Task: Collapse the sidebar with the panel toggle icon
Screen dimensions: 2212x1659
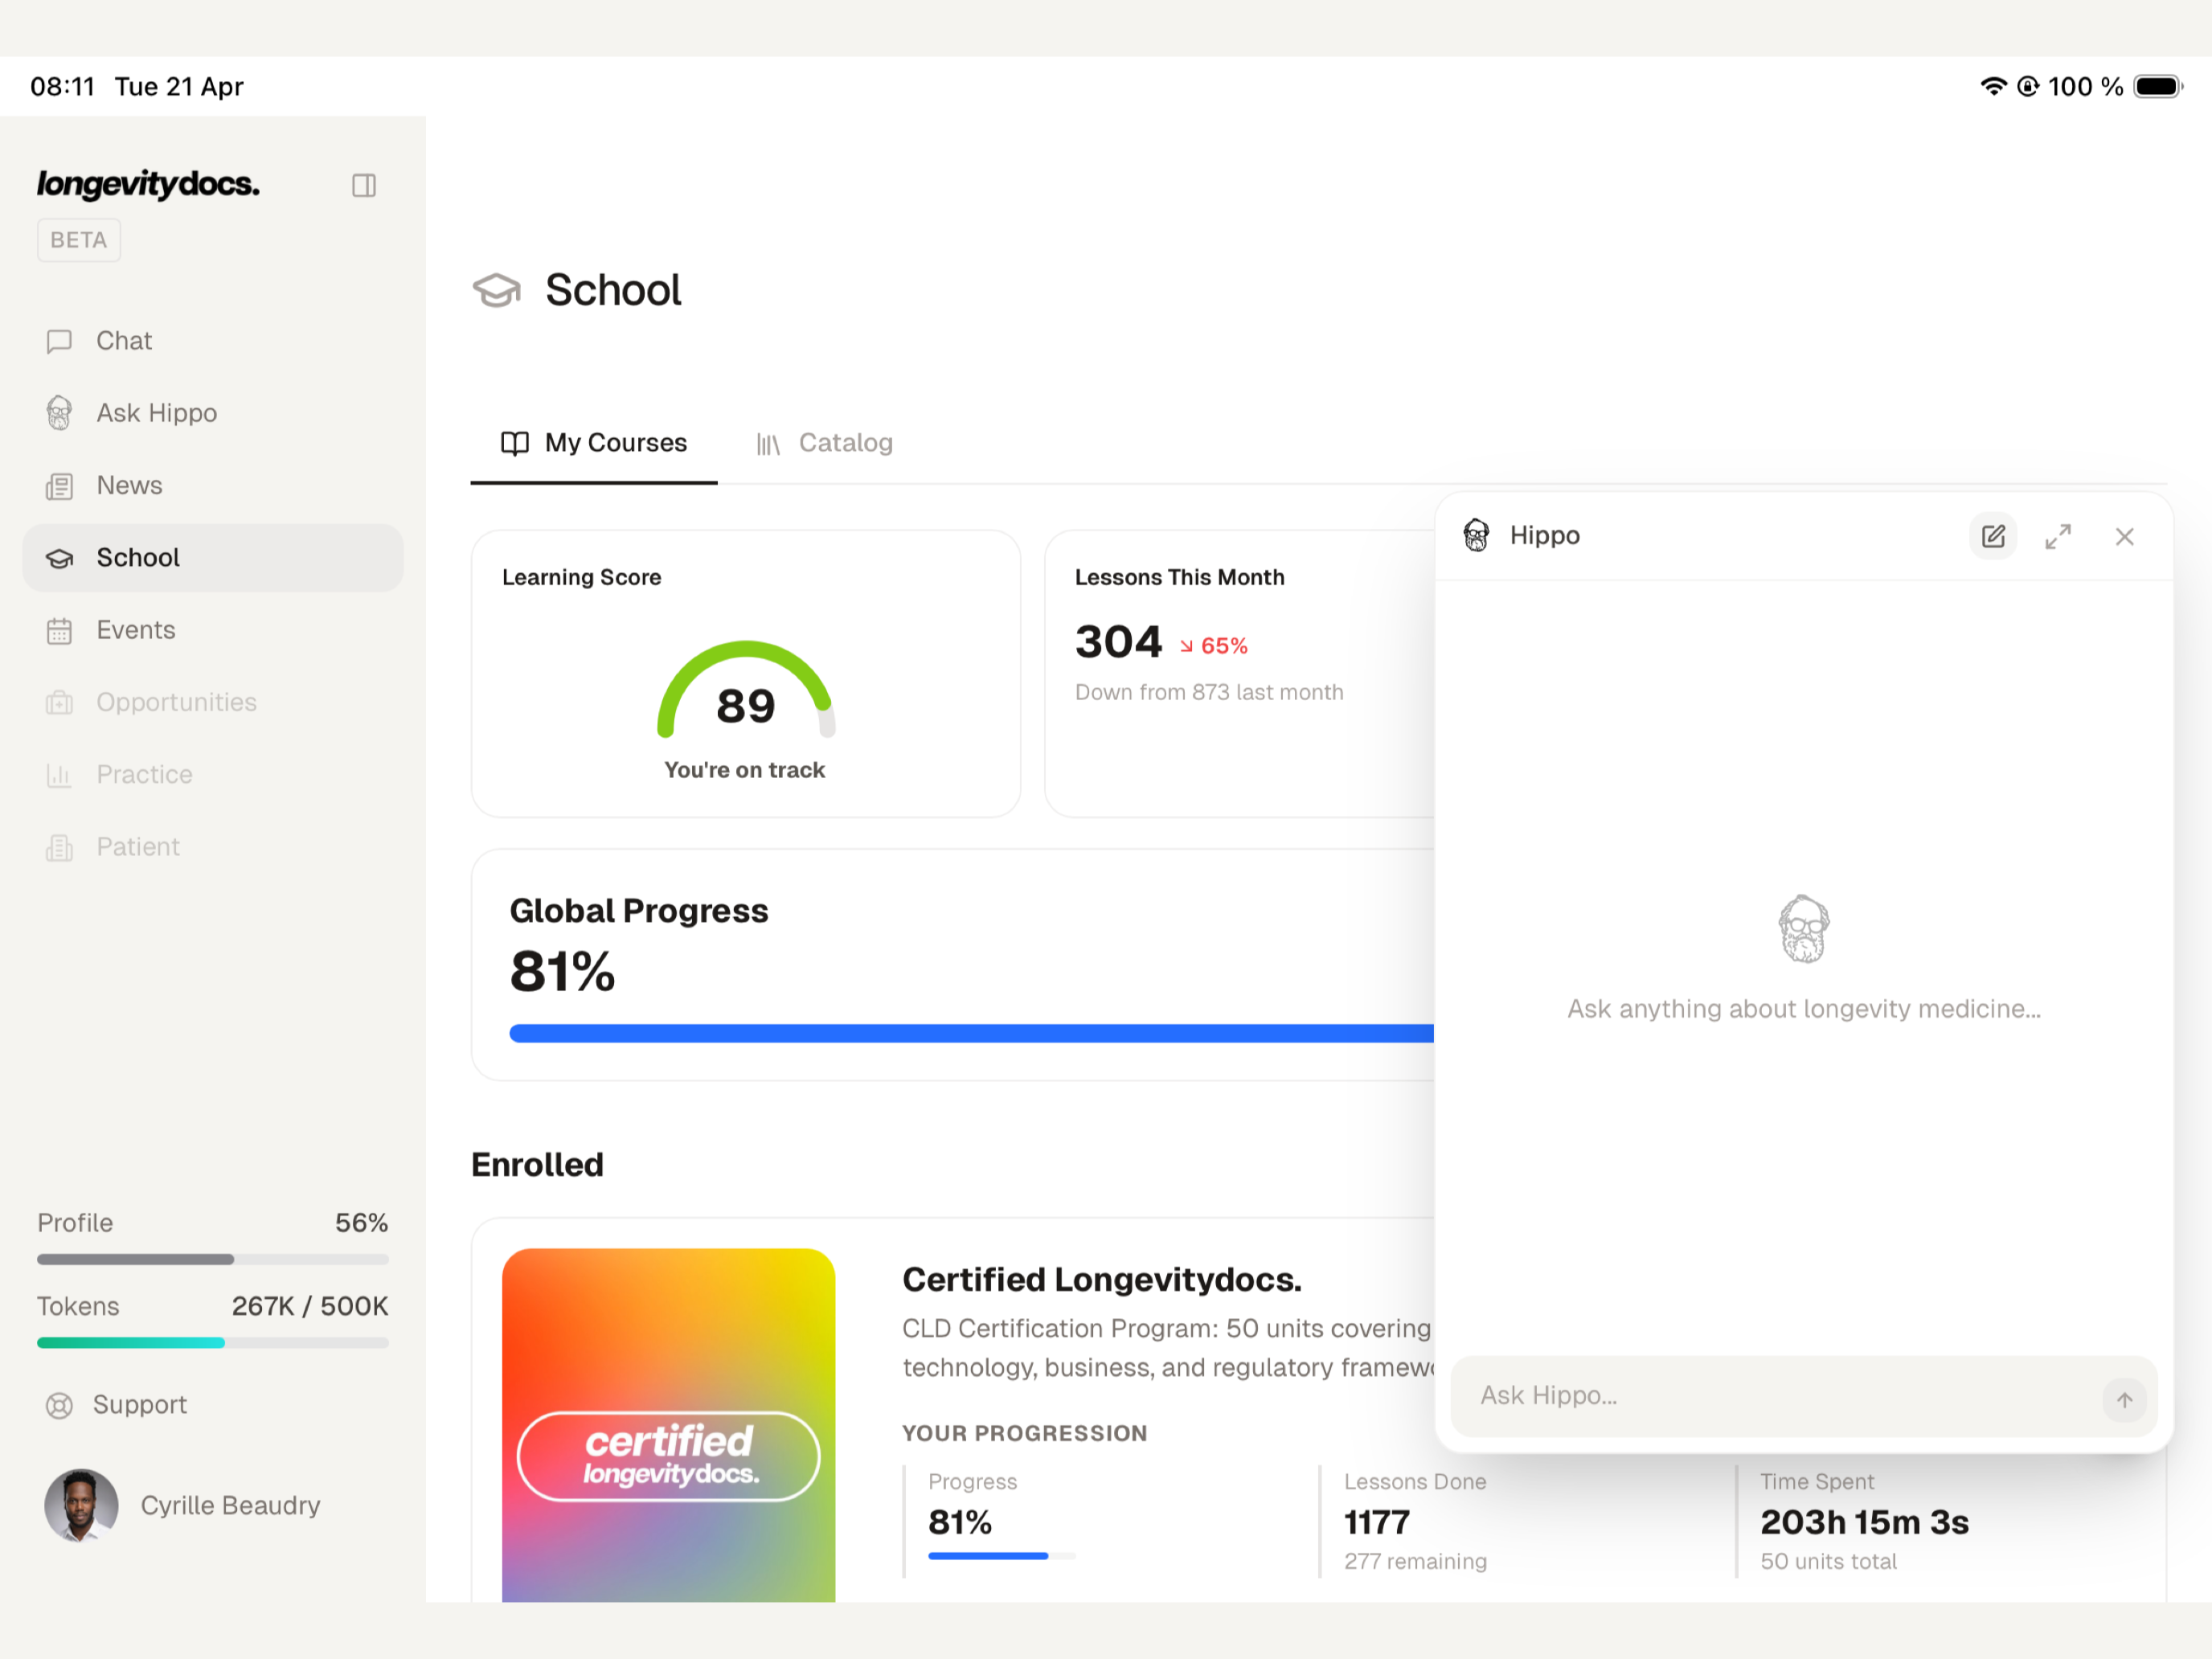Action: (x=364, y=185)
